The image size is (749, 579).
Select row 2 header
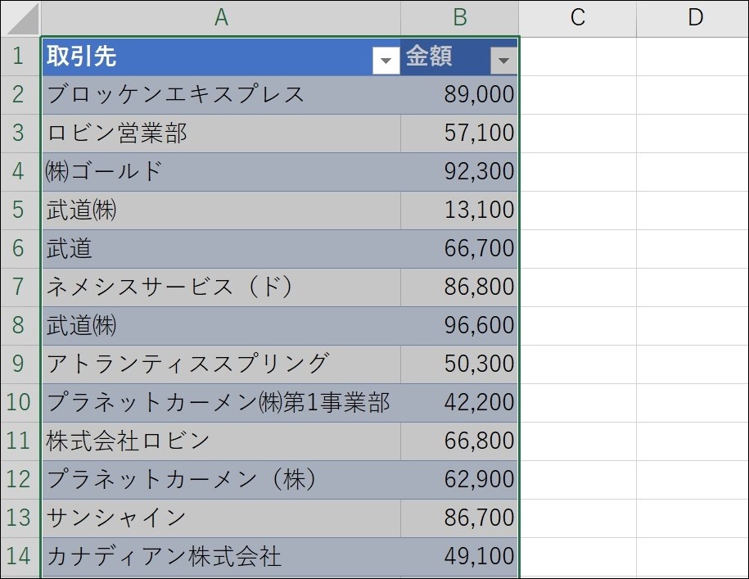click(20, 95)
